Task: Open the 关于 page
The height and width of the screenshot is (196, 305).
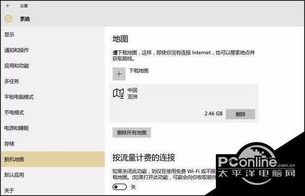Action: [53, 190]
